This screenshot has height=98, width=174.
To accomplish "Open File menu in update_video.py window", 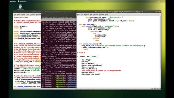I will point(15,15).
